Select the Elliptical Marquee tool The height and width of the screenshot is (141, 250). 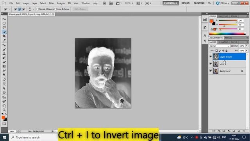[4, 23]
